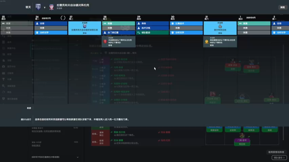
Task: Select August 1 middle 休息 slot
Action: (254, 28)
